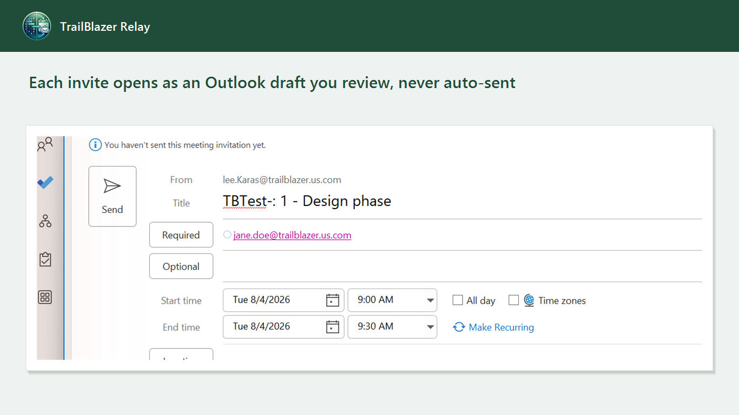Image resolution: width=739 pixels, height=415 pixels.
Task: Click the Start time date field Tue 8/4/2026
Action: click(283, 300)
